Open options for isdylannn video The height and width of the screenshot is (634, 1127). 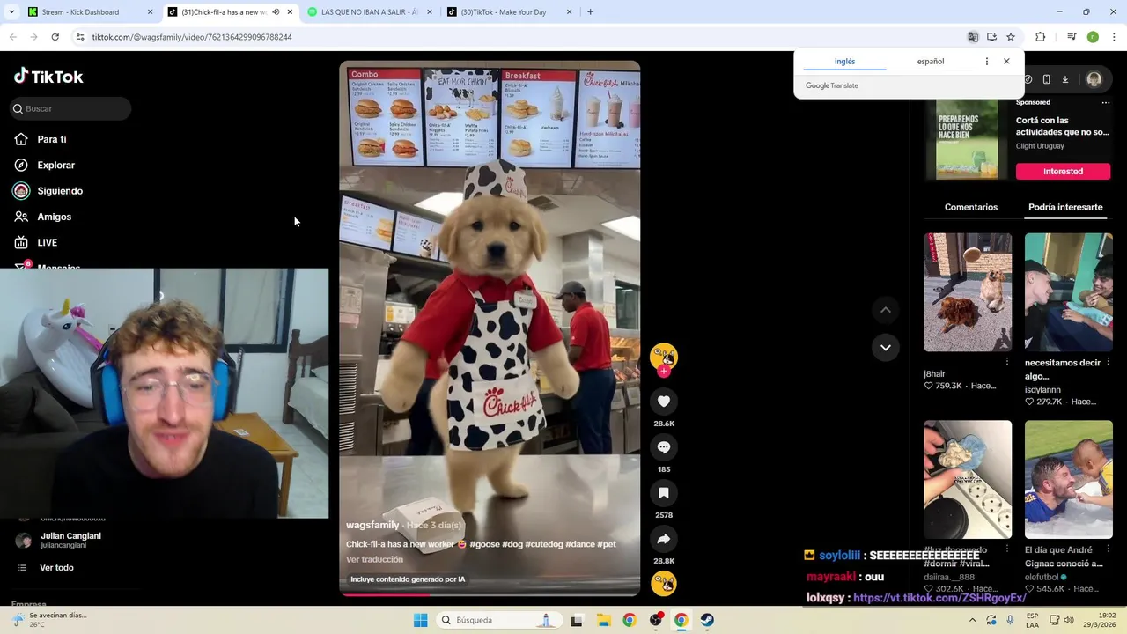pyautogui.click(x=1108, y=362)
